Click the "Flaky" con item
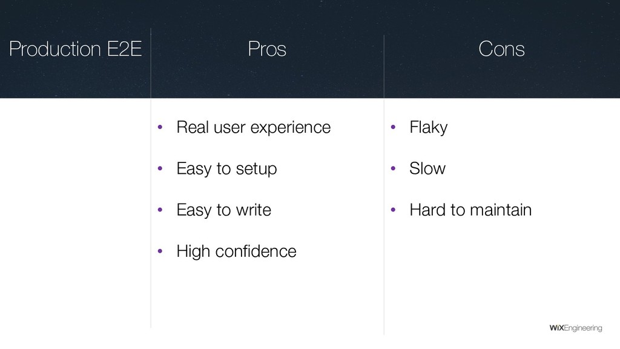This screenshot has height=349, width=620. coord(428,127)
